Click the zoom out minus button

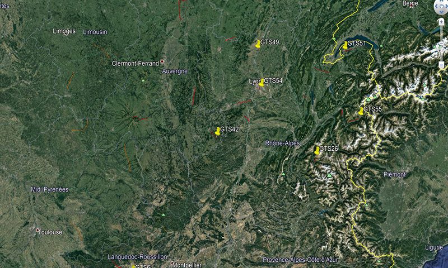pos(441,65)
